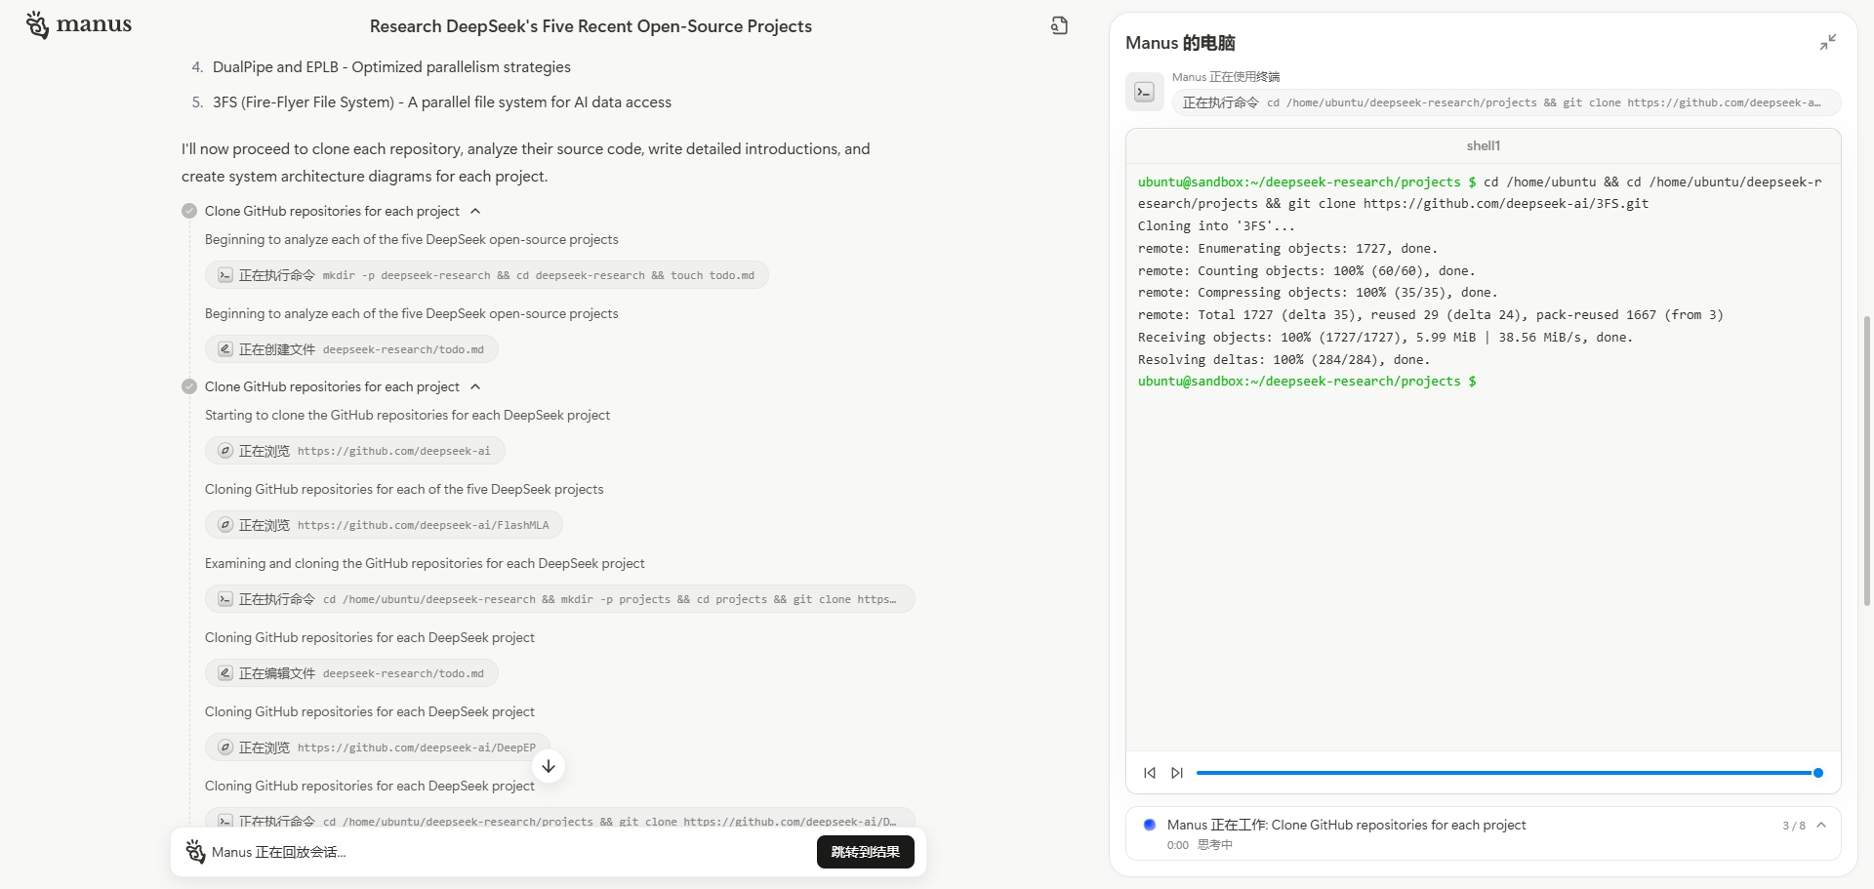Open the 正在创建文件 todo.md step
The width and height of the screenshot is (1874, 889).
point(351,350)
